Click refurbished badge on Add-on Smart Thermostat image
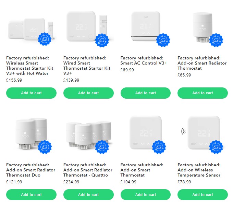 pos(159,147)
